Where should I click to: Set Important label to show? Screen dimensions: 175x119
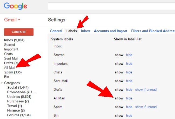point(119,64)
